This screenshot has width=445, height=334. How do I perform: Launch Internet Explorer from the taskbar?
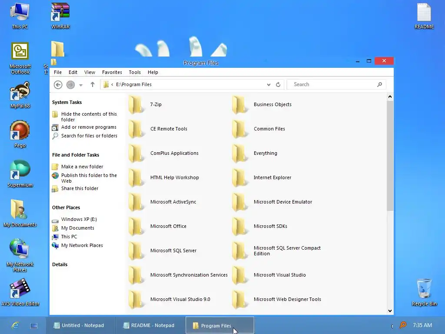click(x=15, y=325)
